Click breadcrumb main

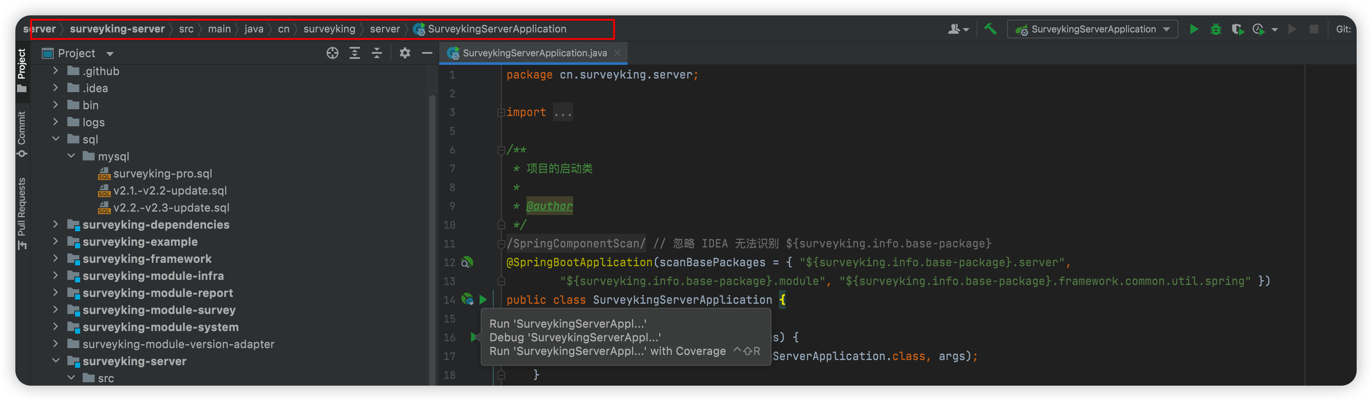pos(220,29)
